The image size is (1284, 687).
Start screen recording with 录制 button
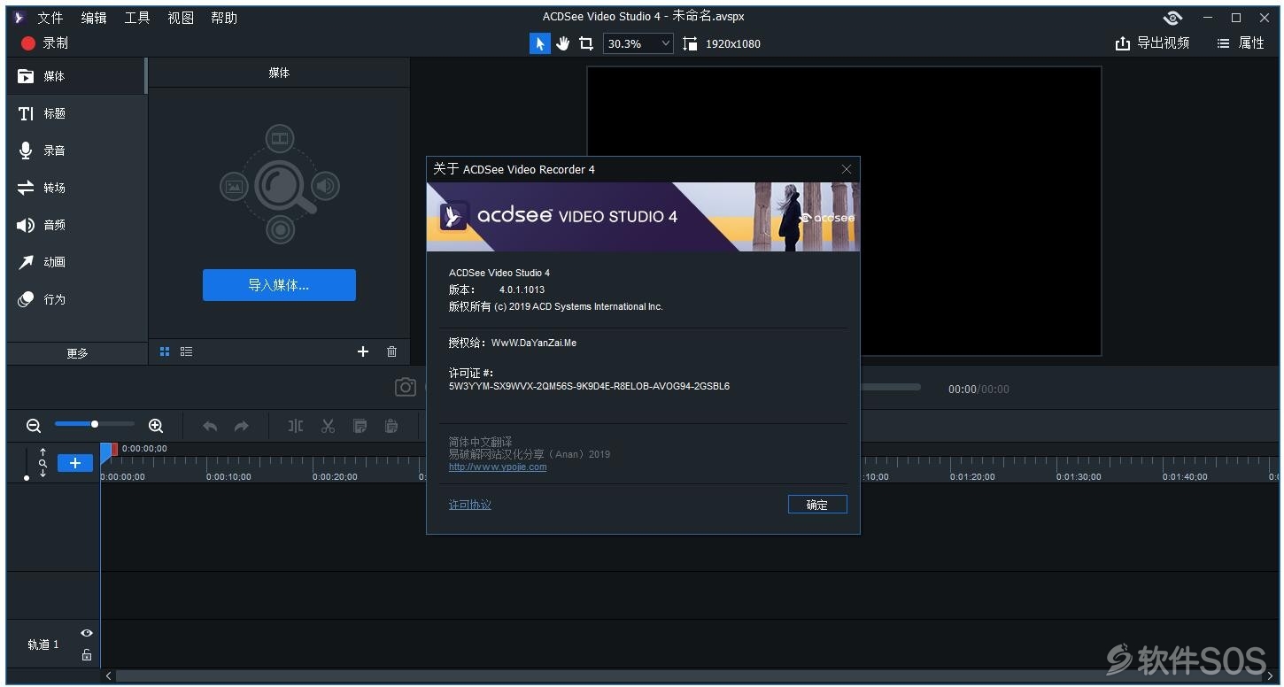click(x=44, y=42)
